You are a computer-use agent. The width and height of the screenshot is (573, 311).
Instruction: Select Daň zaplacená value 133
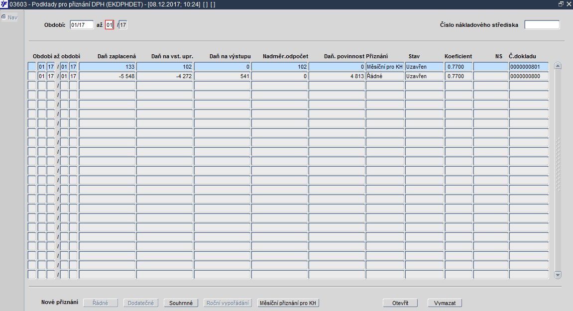click(108, 67)
